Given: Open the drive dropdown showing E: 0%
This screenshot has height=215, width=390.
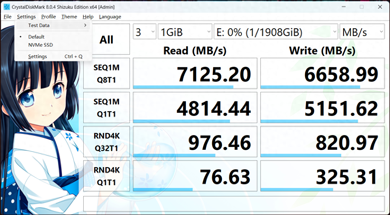Looking at the screenshot, I should pos(276,32).
